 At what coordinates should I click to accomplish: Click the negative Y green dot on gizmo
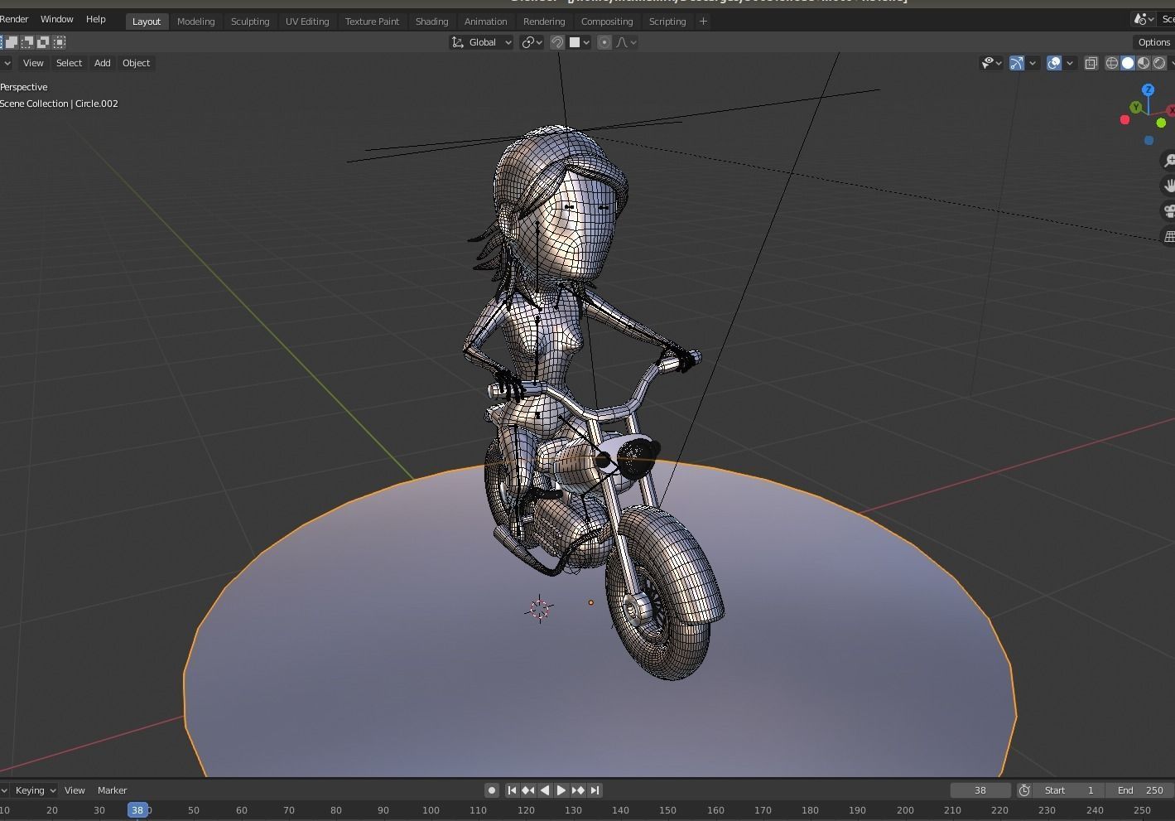pyautogui.click(x=1161, y=123)
